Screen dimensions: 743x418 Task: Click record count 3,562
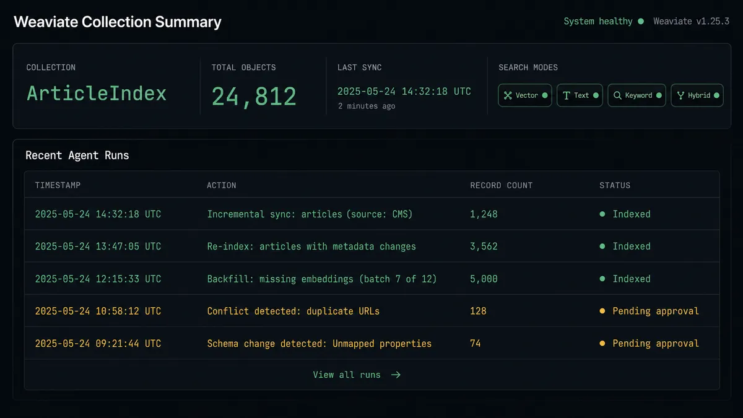pyautogui.click(x=484, y=246)
